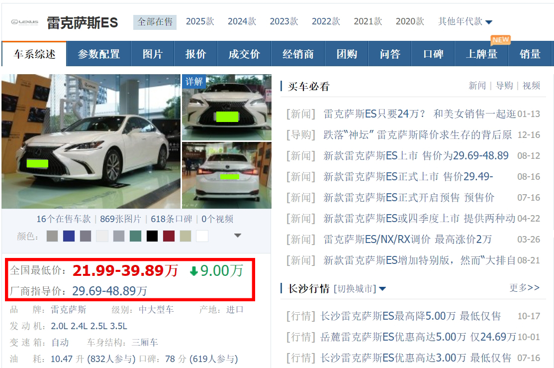The image size is (554, 368).
Task: Open 上牌量 tab with NEW badge
Action: click(x=481, y=54)
